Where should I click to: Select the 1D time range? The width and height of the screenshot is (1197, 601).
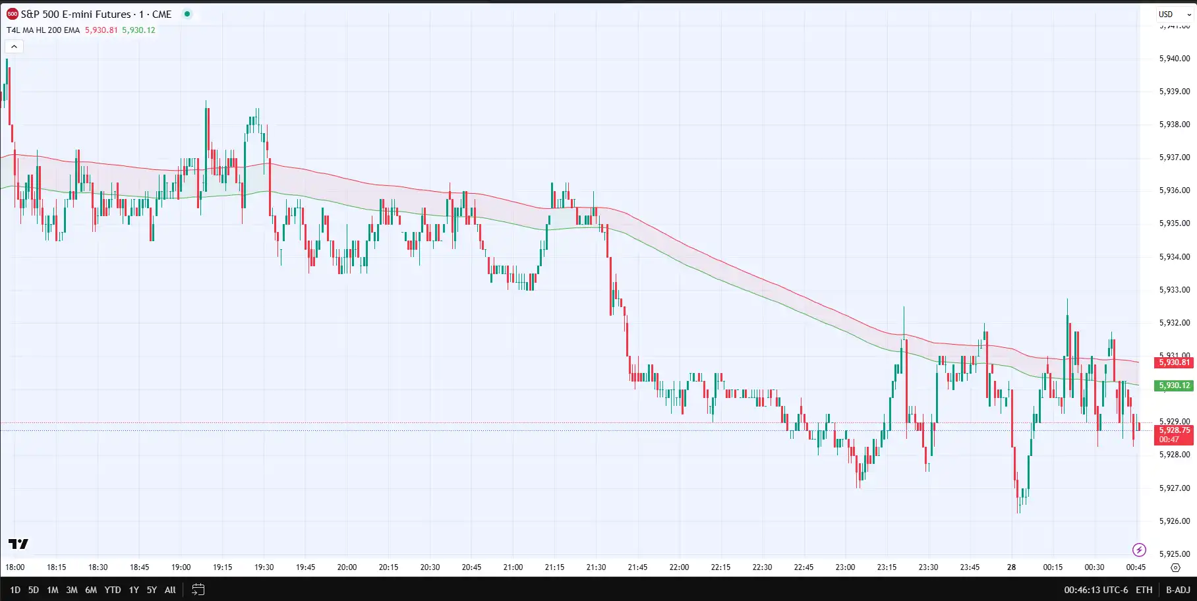pyautogui.click(x=15, y=590)
